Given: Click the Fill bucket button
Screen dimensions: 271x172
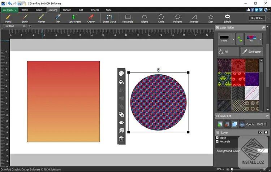Looking at the screenshot, I should point(228,52).
